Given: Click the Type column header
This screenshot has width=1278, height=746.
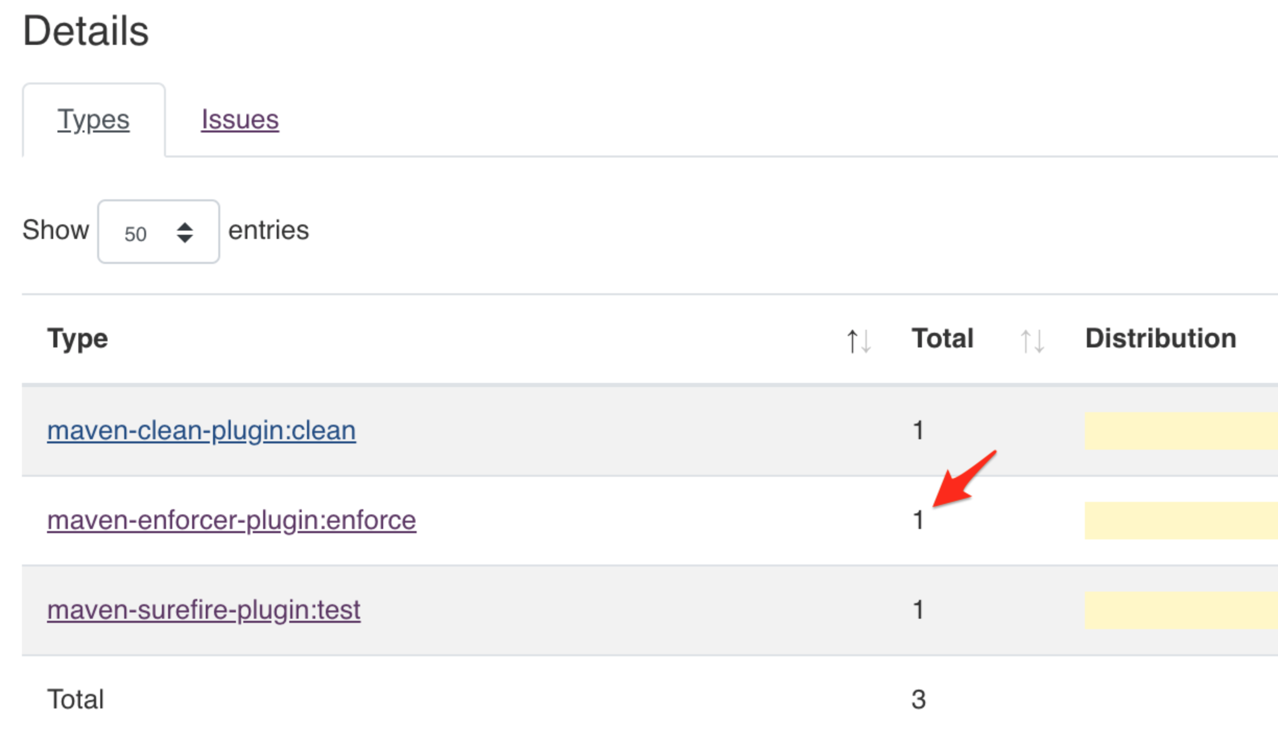Looking at the screenshot, I should [x=78, y=339].
